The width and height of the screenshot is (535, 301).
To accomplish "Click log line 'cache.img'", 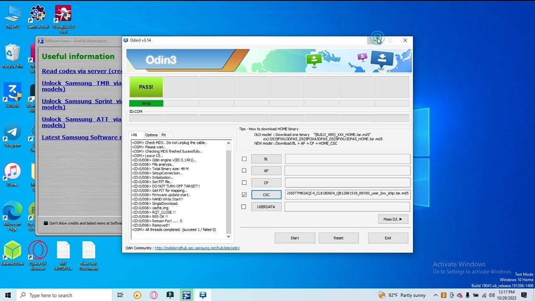I will coord(150,208).
